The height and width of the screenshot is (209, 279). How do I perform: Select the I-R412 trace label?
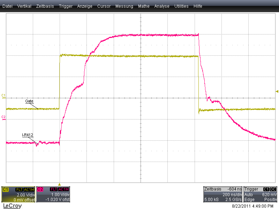28,135
